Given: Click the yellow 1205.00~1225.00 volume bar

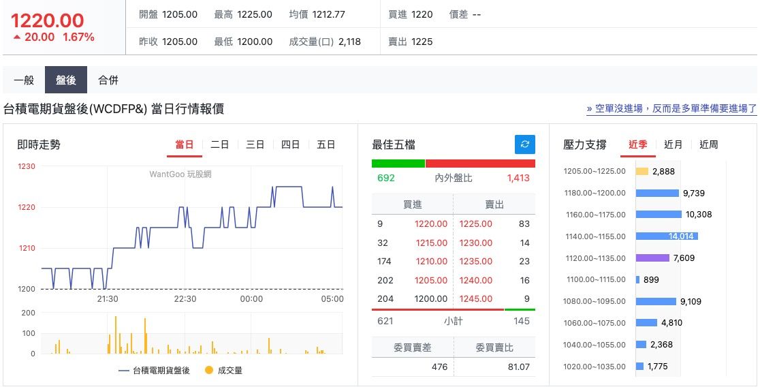Looking at the screenshot, I should [x=642, y=171].
